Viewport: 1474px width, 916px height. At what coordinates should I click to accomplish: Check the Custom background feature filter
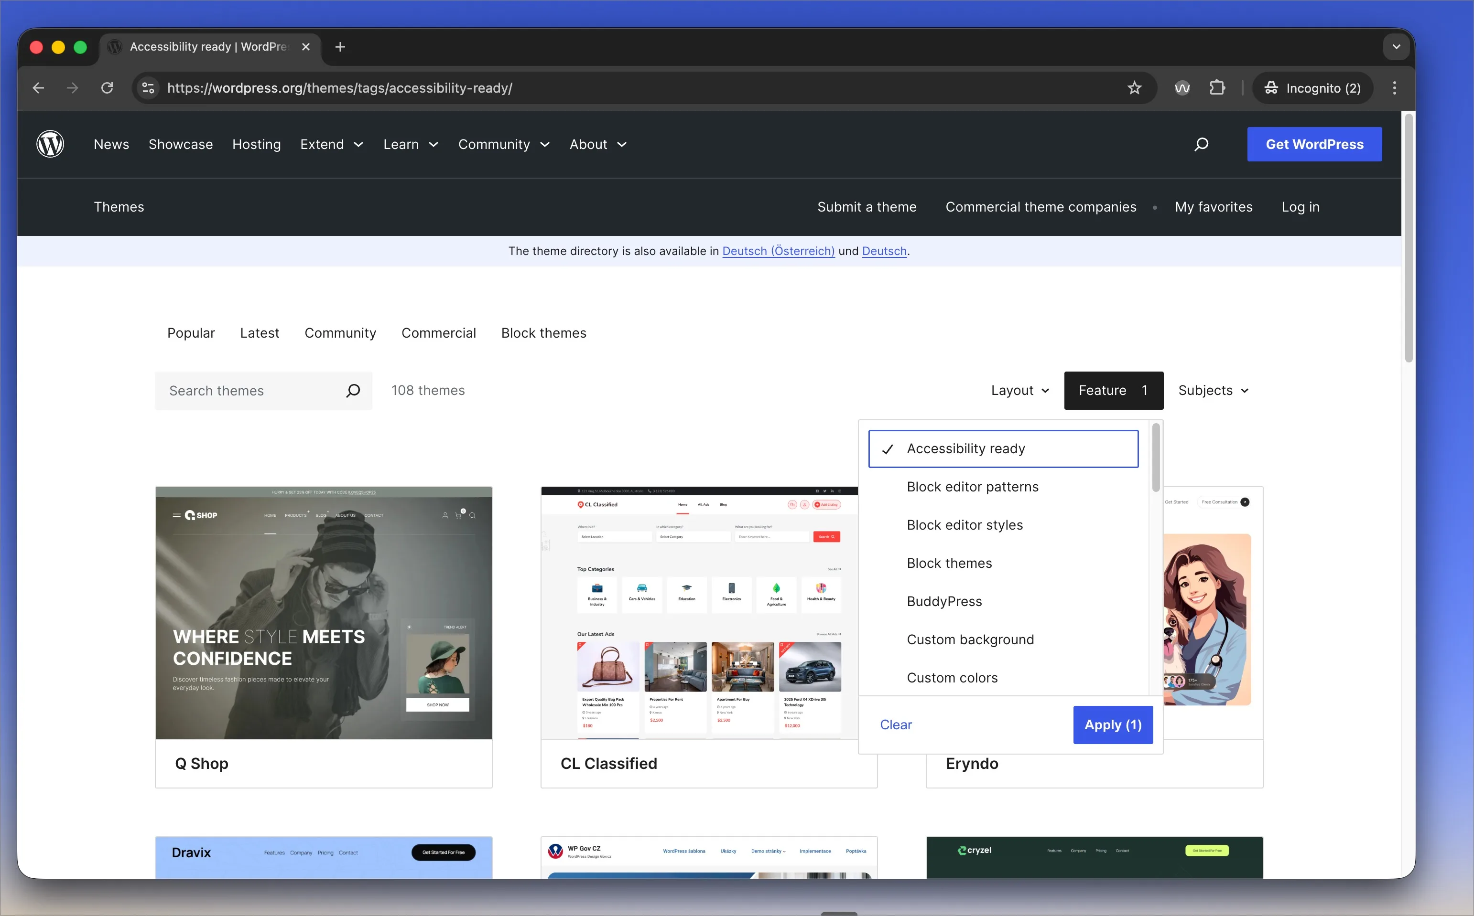970,639
